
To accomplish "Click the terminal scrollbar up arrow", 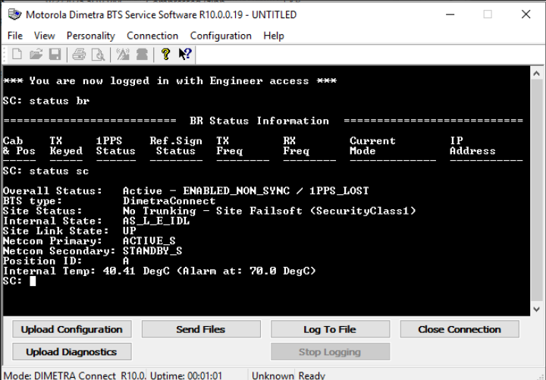I will pos(536,74).
